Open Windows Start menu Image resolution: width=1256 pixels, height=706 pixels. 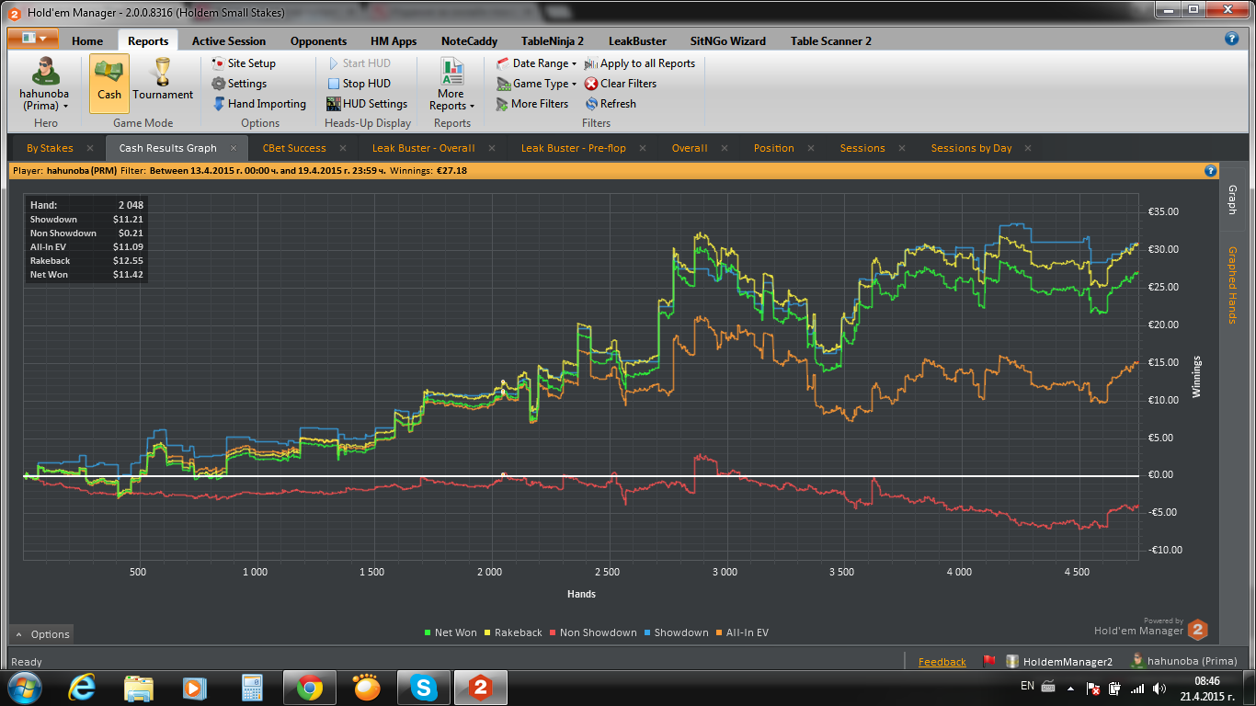point(23,688)
